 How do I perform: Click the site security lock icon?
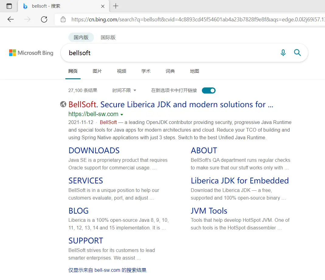pos(63,19)
